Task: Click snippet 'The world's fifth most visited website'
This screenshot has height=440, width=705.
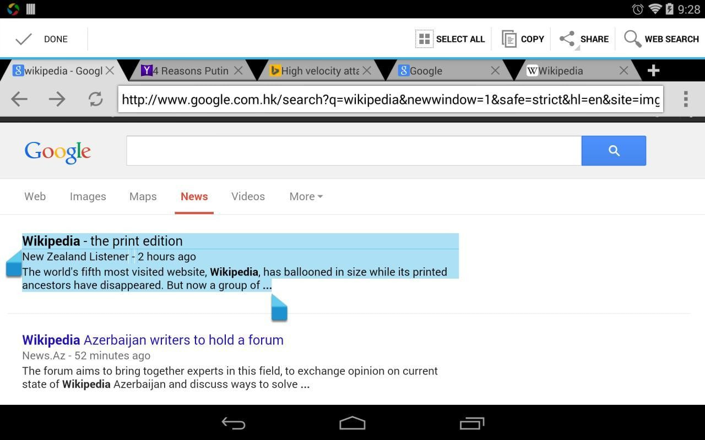Action: tap(235, 278)
